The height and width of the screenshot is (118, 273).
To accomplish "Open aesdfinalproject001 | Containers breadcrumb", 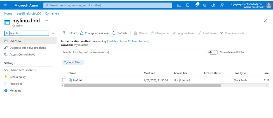I will tap(38, 13).
